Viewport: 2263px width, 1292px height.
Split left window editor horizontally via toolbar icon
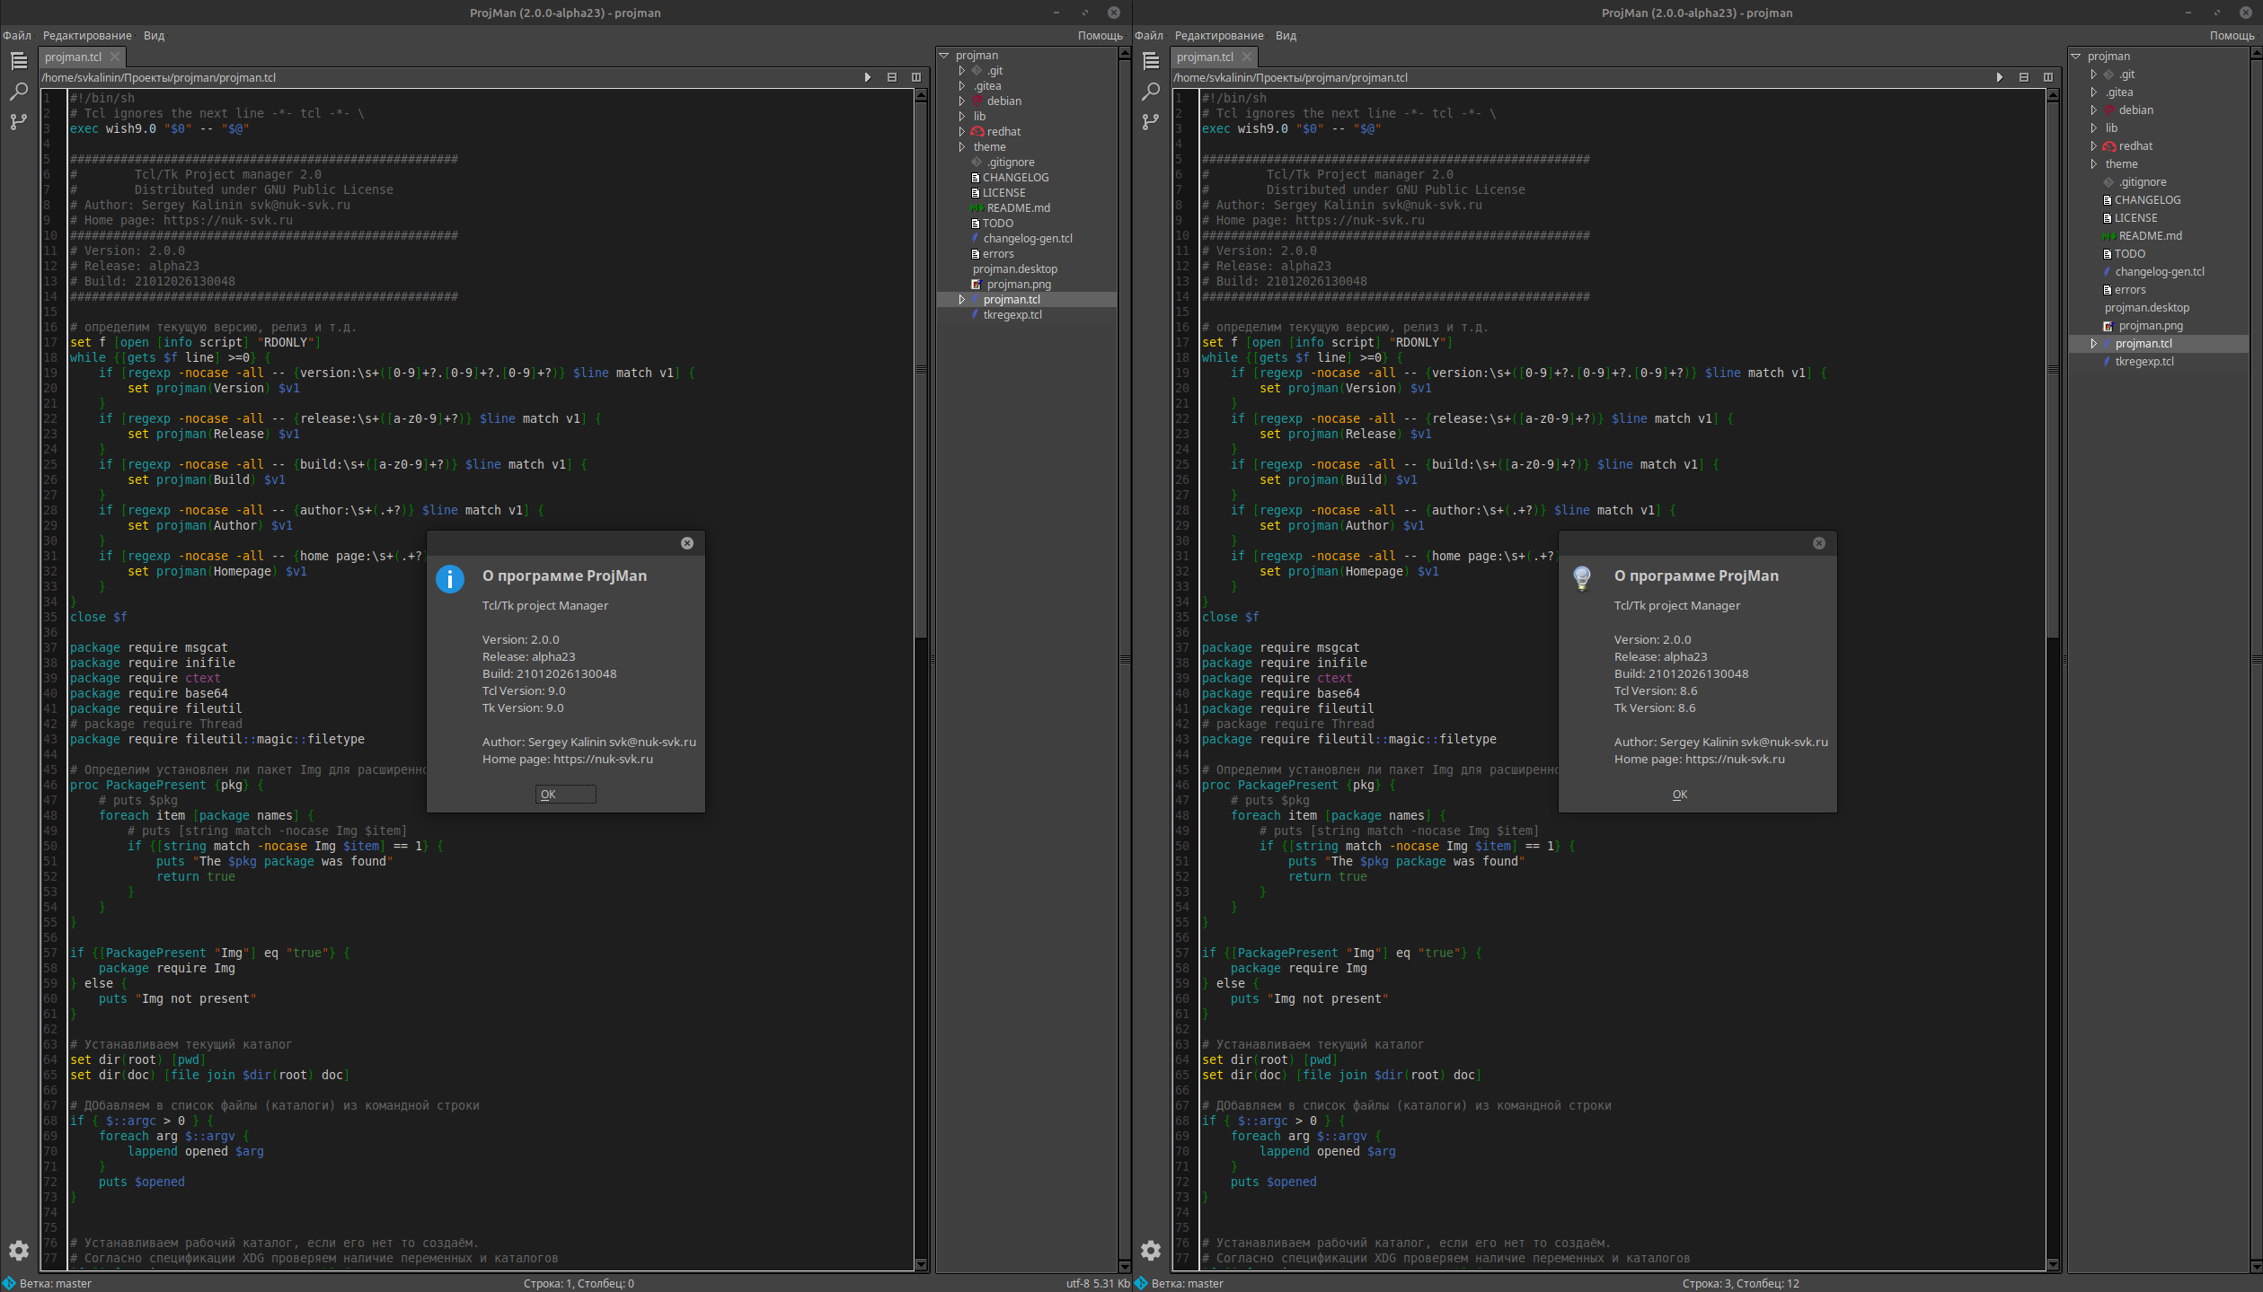point(891,77)
